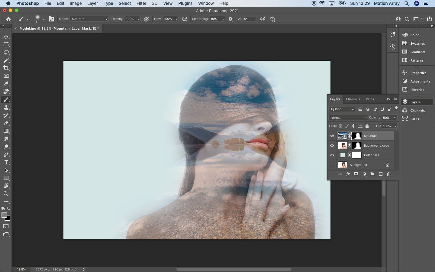Create a new layer
The image size is (435, 272).
click(381, 174)
